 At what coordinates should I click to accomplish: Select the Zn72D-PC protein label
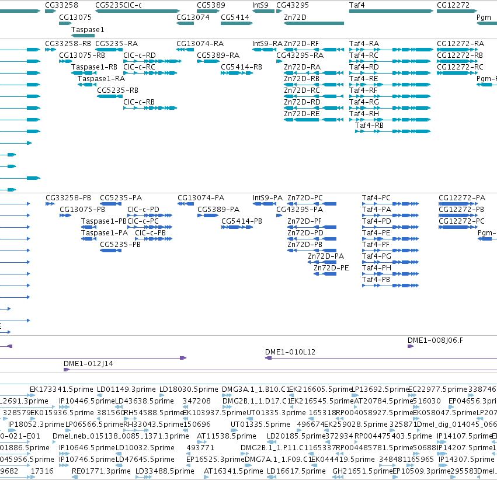click(305, 198)
